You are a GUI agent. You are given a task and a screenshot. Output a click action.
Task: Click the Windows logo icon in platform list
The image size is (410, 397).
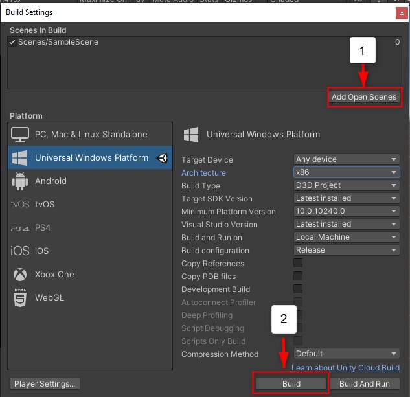click(x=19, y=158)
